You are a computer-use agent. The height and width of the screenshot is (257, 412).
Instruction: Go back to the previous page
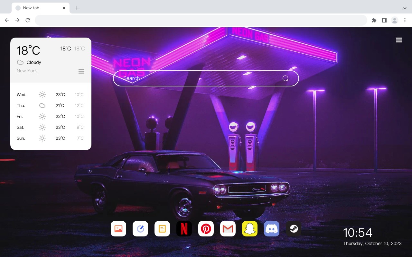pos(7,20)
